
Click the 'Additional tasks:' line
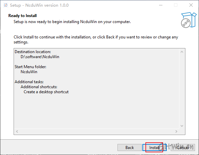coord(29,82)
